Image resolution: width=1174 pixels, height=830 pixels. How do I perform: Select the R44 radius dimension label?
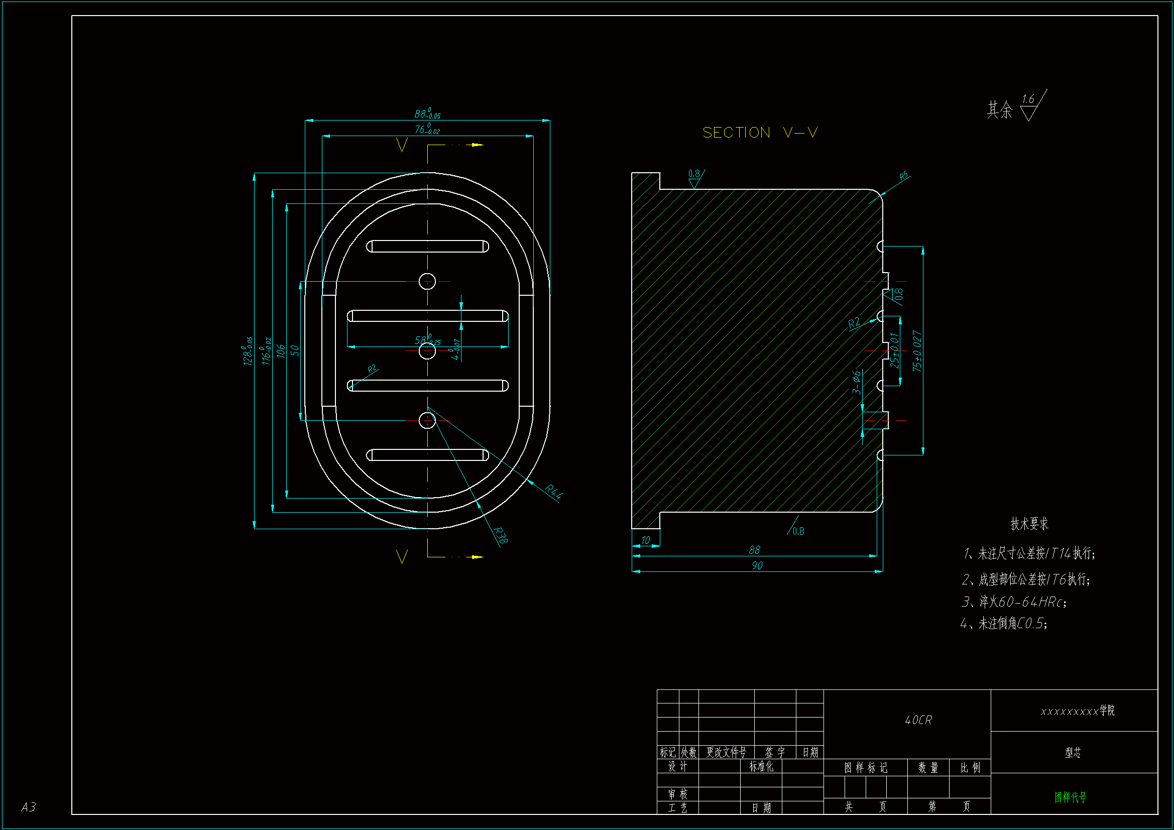point(553,492)
